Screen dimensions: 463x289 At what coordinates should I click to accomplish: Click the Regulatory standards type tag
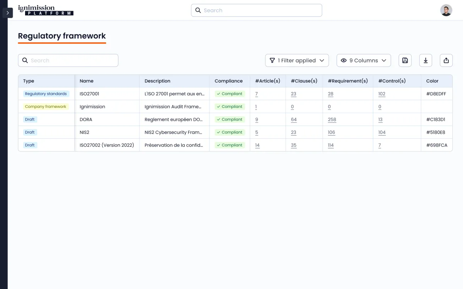click(x=46, y=94)
